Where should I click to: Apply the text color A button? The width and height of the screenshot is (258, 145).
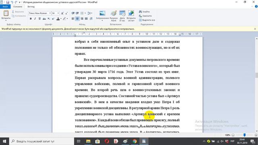click(x=58, y=19)
